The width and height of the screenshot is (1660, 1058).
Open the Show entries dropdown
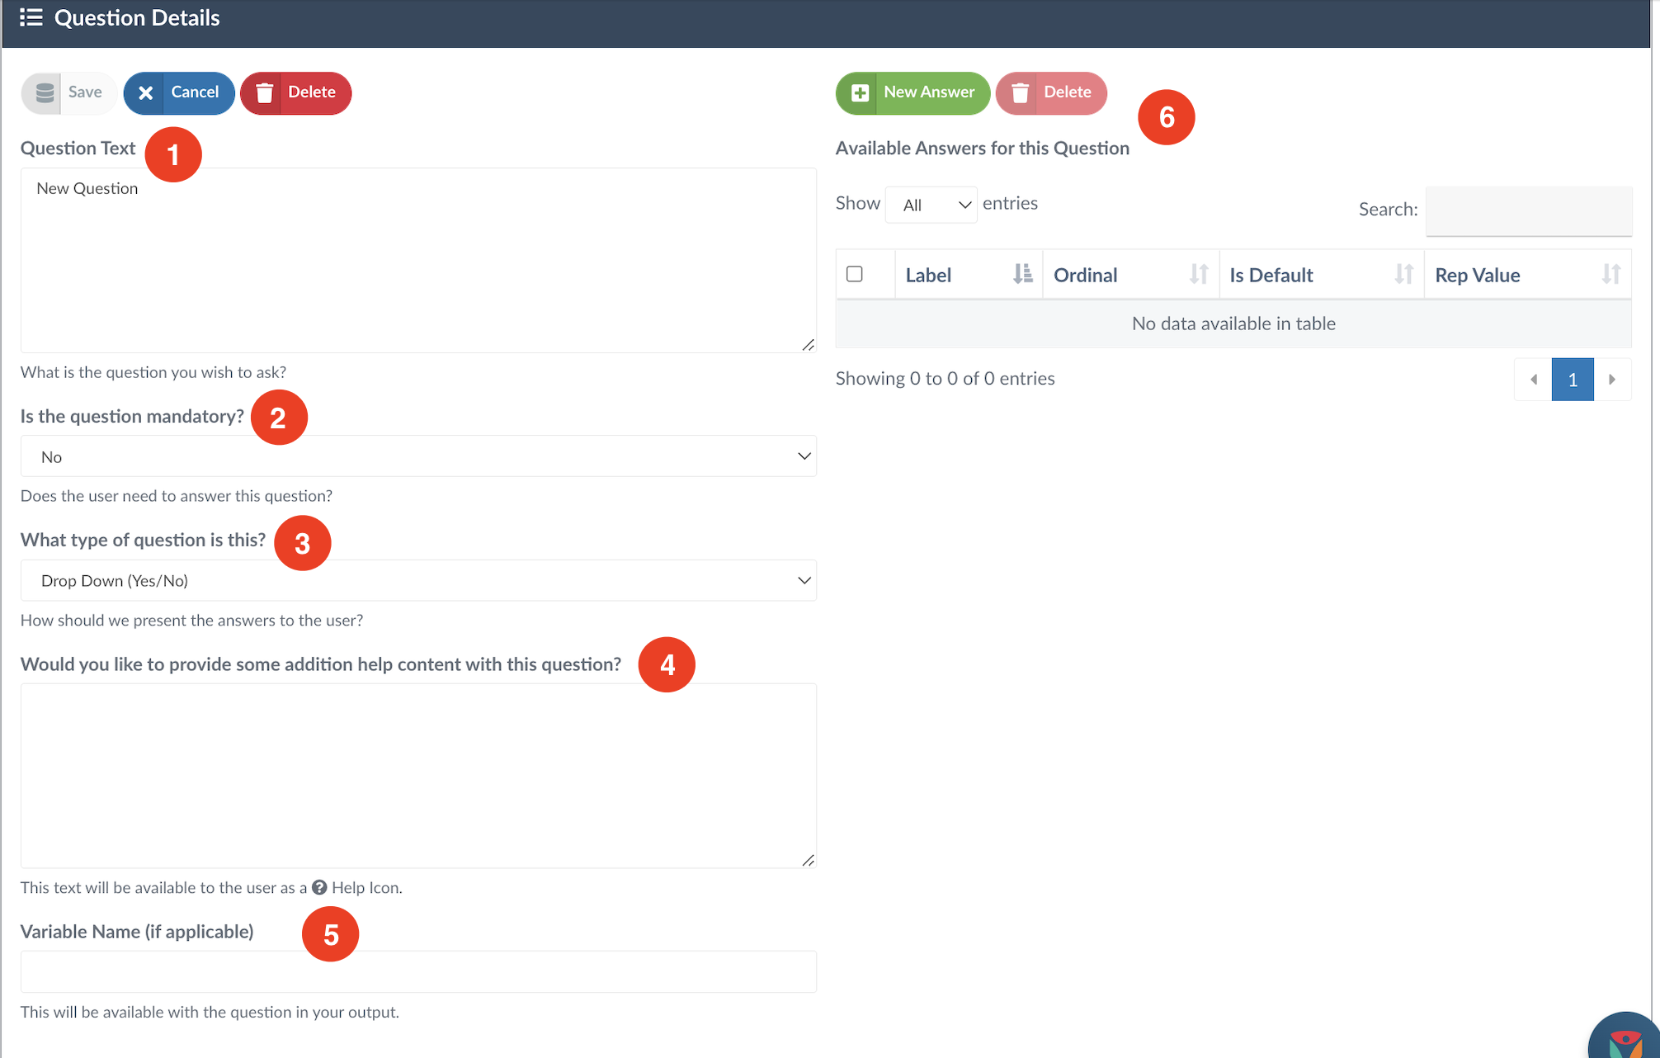coord(931,205)
